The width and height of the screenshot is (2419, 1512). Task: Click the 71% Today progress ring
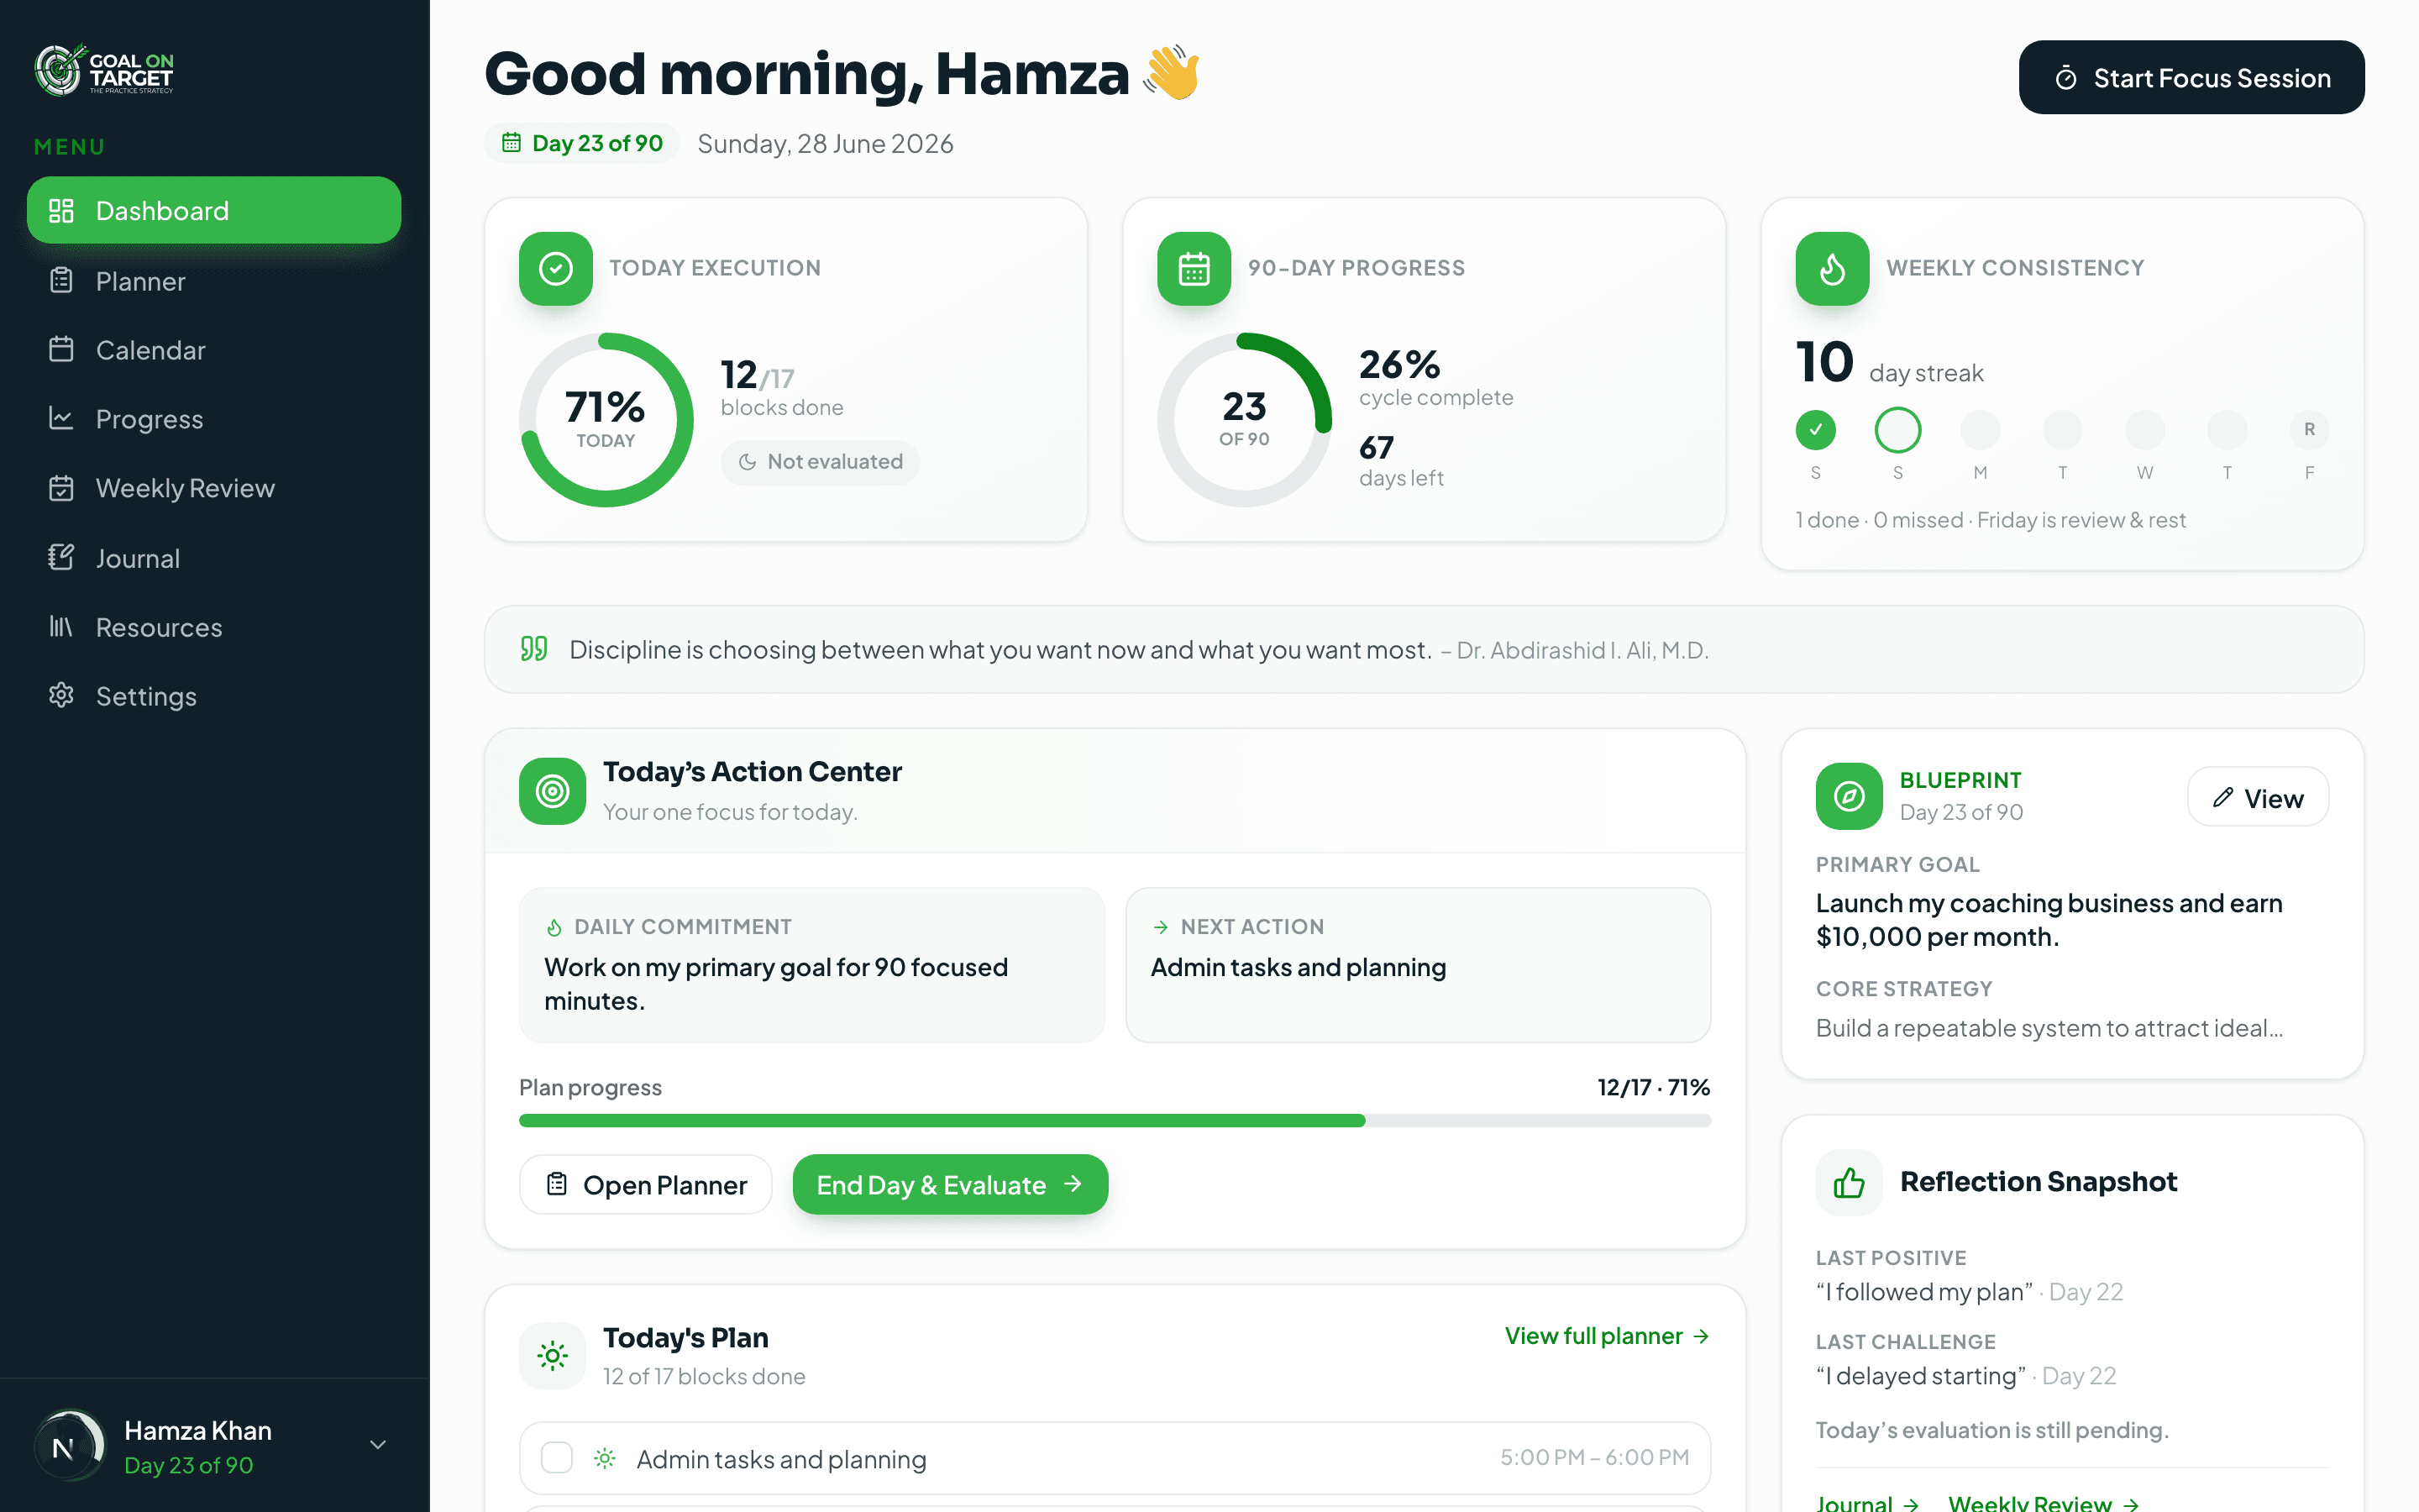pyautogui.click(x=606, y=419)
